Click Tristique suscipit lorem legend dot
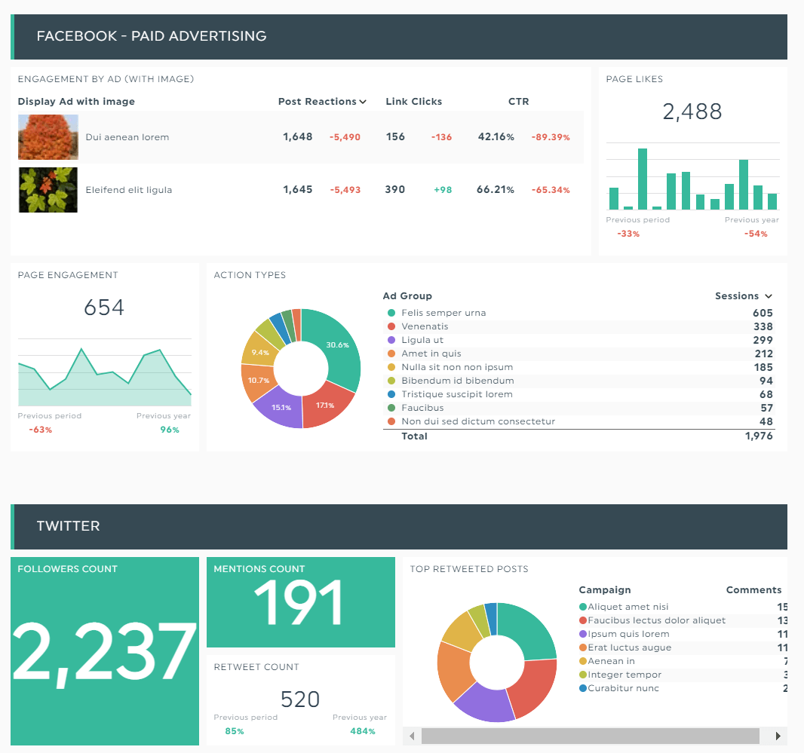 (391, 394)
